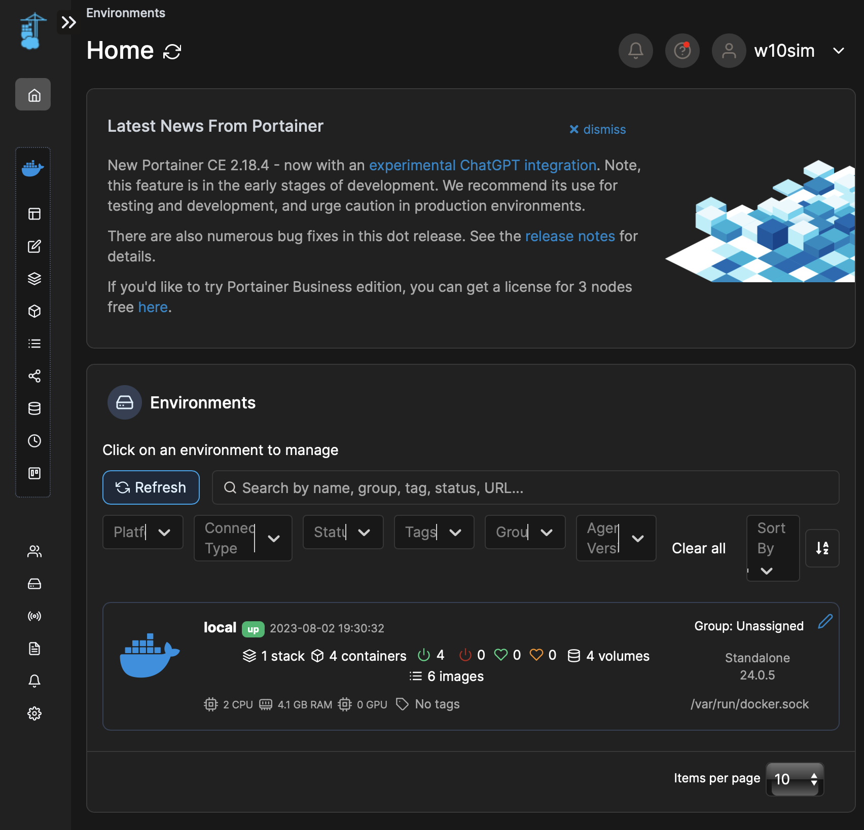Open Dashboard layout icon in sidebar
This screenshot has height=830, width=864.
34,214
